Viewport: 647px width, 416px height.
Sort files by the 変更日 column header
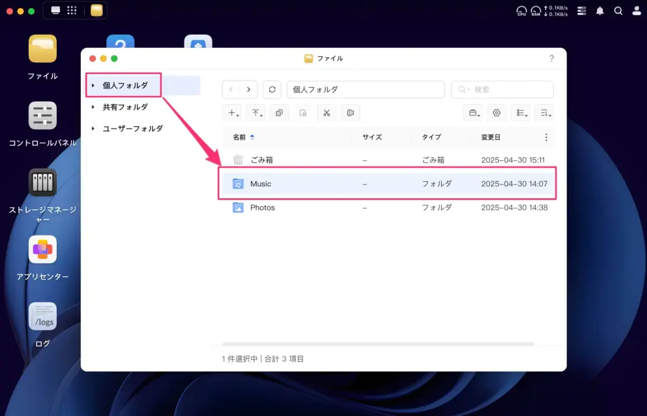(491, 137)
